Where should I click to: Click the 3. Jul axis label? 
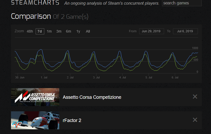(96, 77)
